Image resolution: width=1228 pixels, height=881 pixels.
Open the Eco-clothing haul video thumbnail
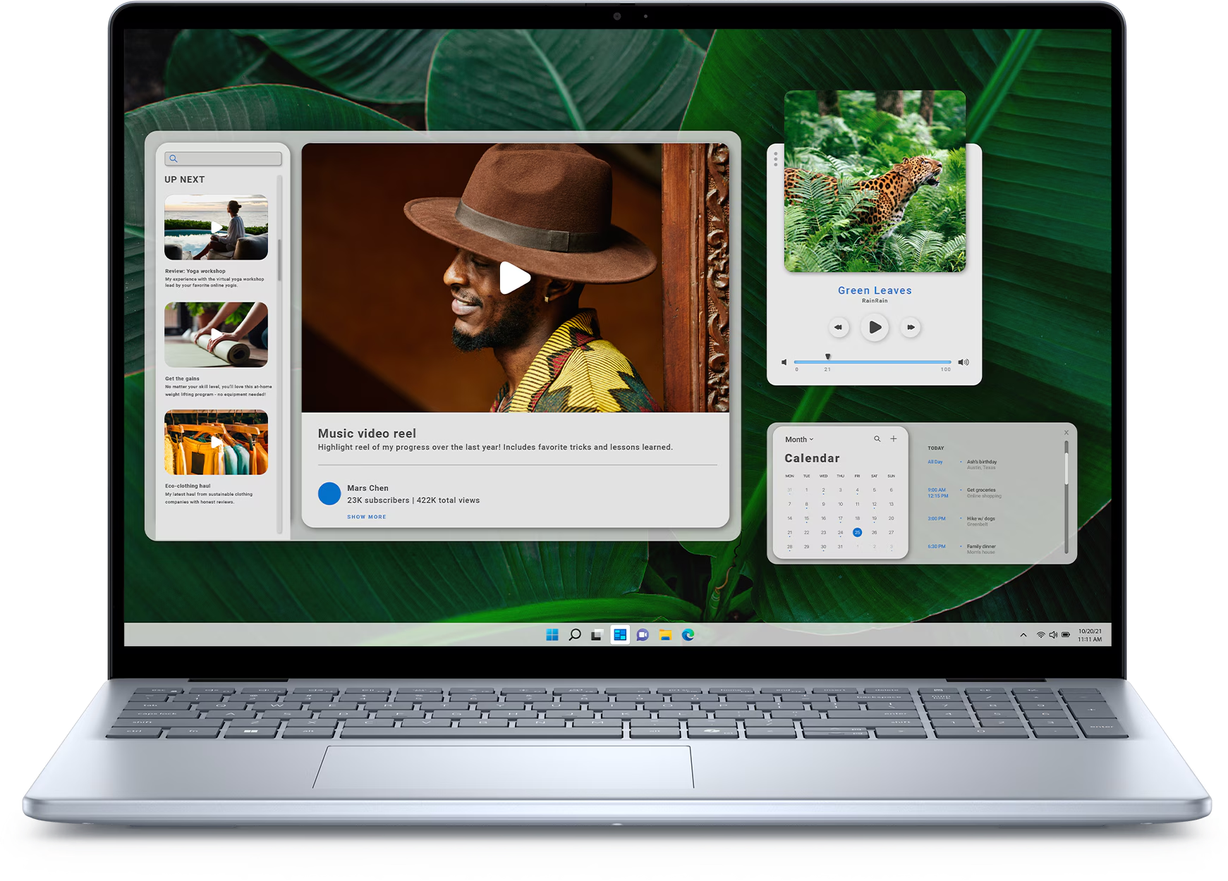coord(216,443)
